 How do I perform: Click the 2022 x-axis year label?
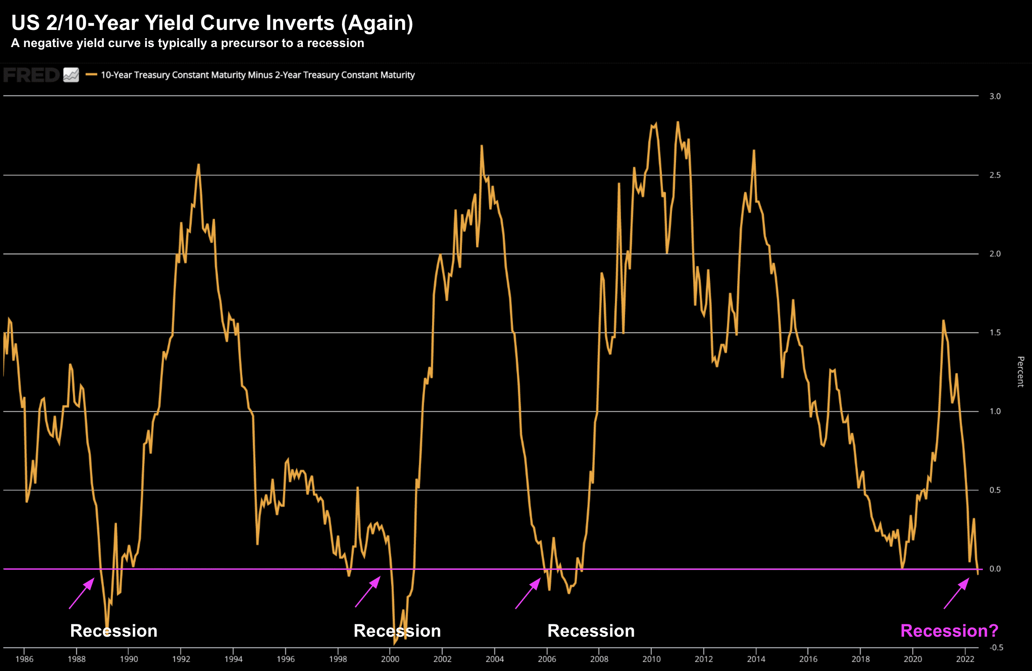pos(965,659)
